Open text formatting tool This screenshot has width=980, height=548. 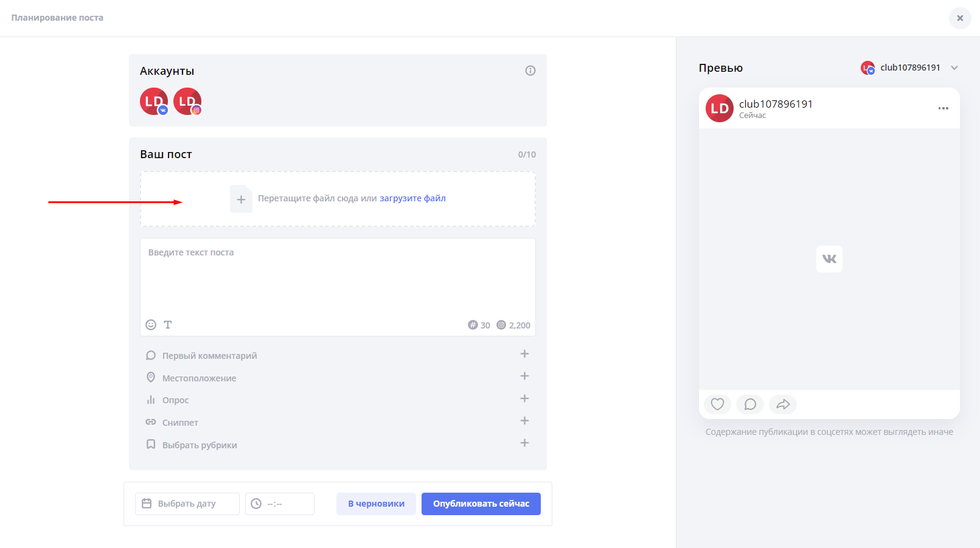click(168, 325)
